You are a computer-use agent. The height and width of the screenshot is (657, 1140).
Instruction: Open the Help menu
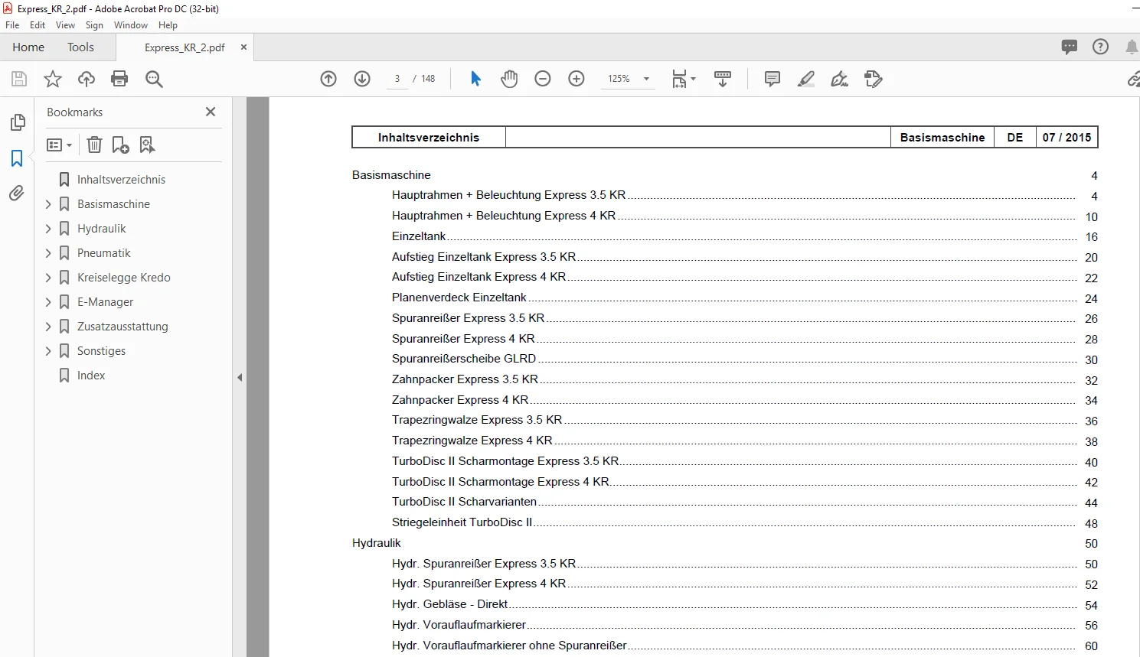(x=168, y=25)
